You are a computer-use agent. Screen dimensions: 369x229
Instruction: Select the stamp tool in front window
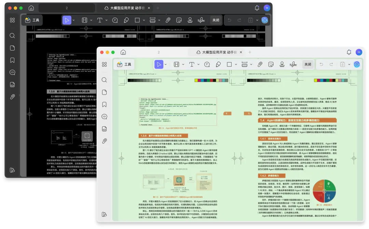click(x=282, y=65)
